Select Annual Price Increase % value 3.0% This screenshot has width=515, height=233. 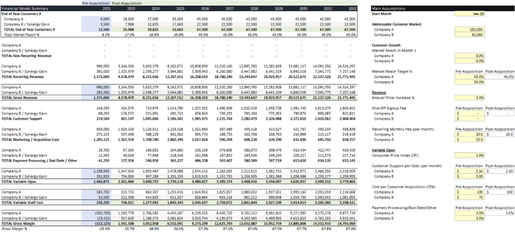[470, 98]
